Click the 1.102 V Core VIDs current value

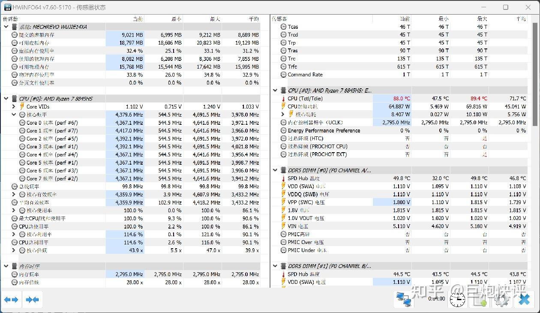[x=135, y=106]
